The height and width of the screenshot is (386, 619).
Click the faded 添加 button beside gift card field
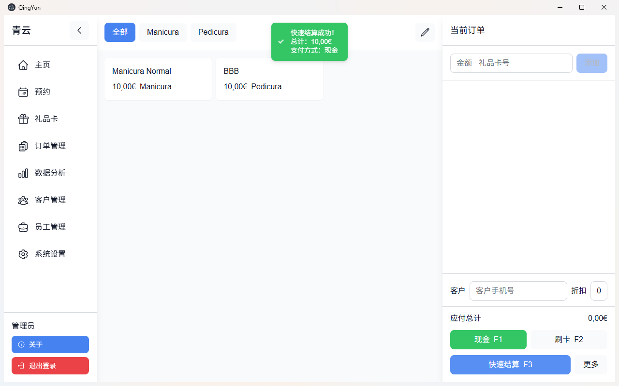592,63
